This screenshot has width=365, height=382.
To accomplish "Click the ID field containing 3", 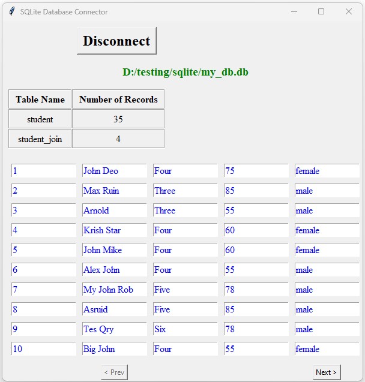I will [44, 210].
